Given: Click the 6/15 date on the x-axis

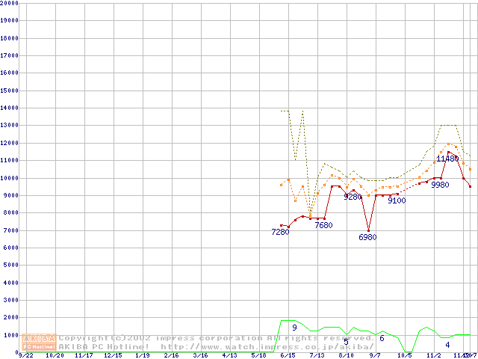Looking at the screenshot, I should pyautogui.click(x=287, y=356).
